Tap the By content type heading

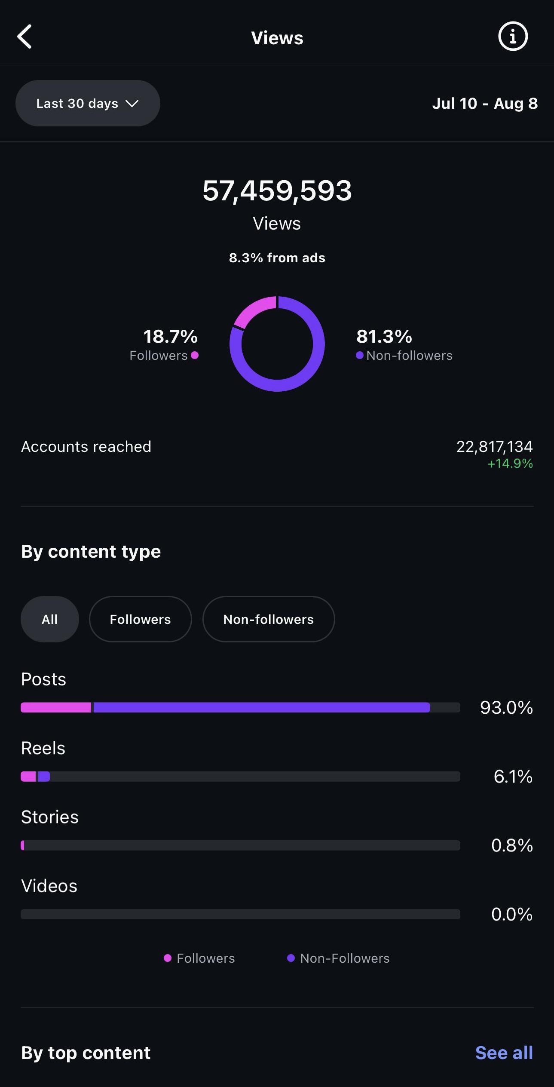[91, 551]
